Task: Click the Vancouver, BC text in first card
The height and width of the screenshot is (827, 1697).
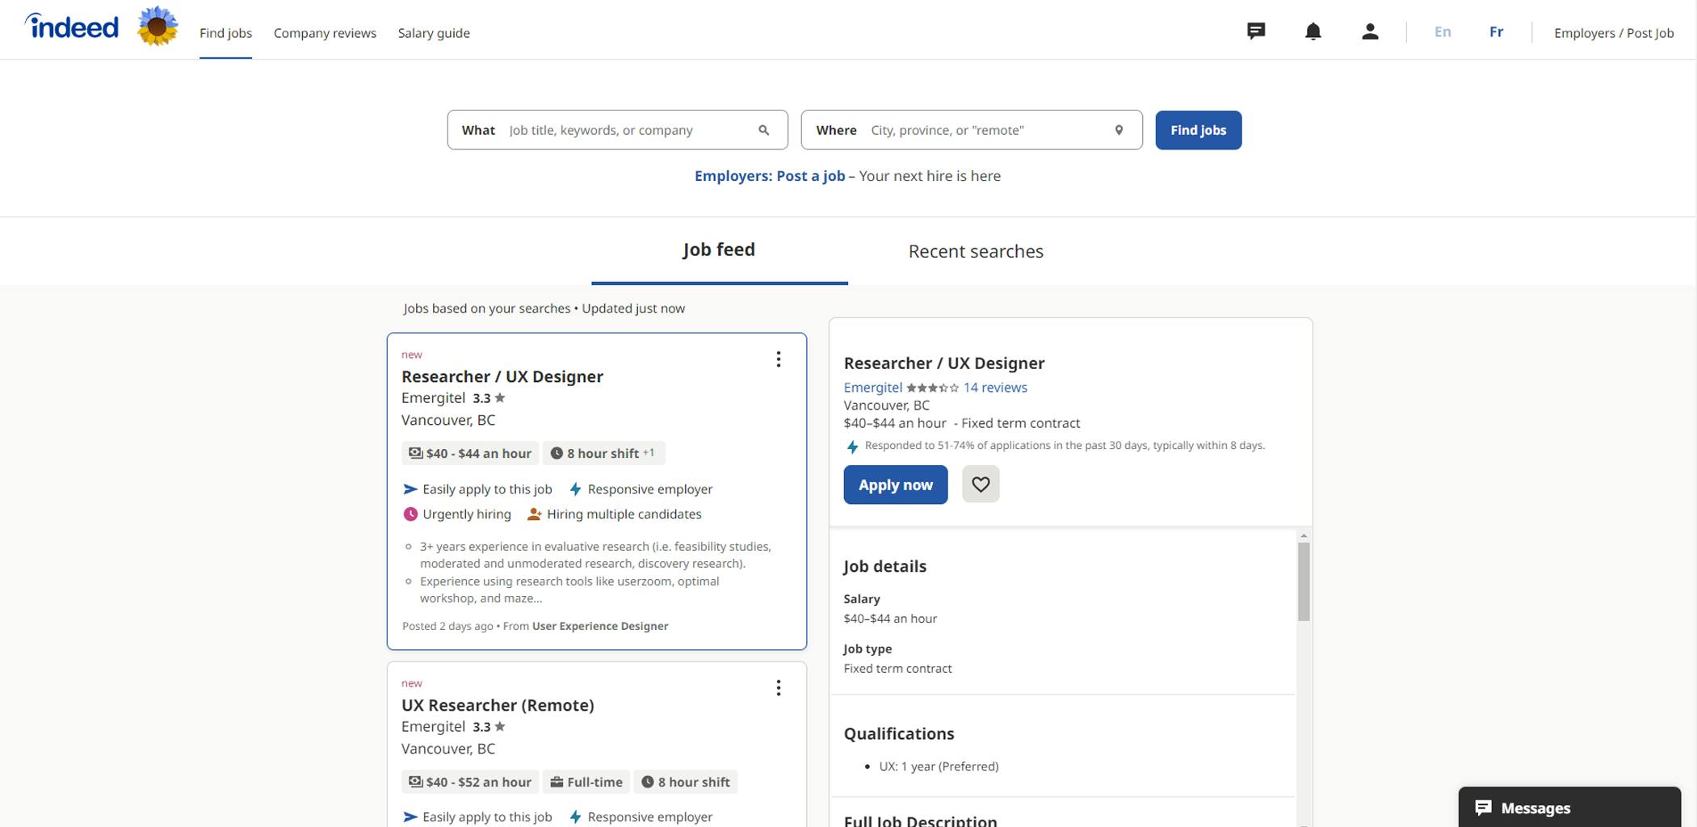Action: tap(448, 420)
